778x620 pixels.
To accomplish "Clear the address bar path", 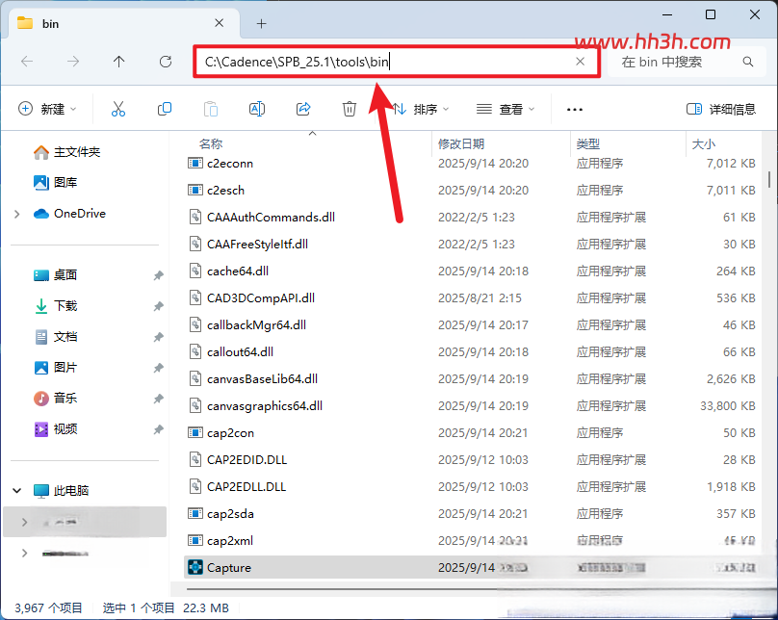I will (580, 62).
